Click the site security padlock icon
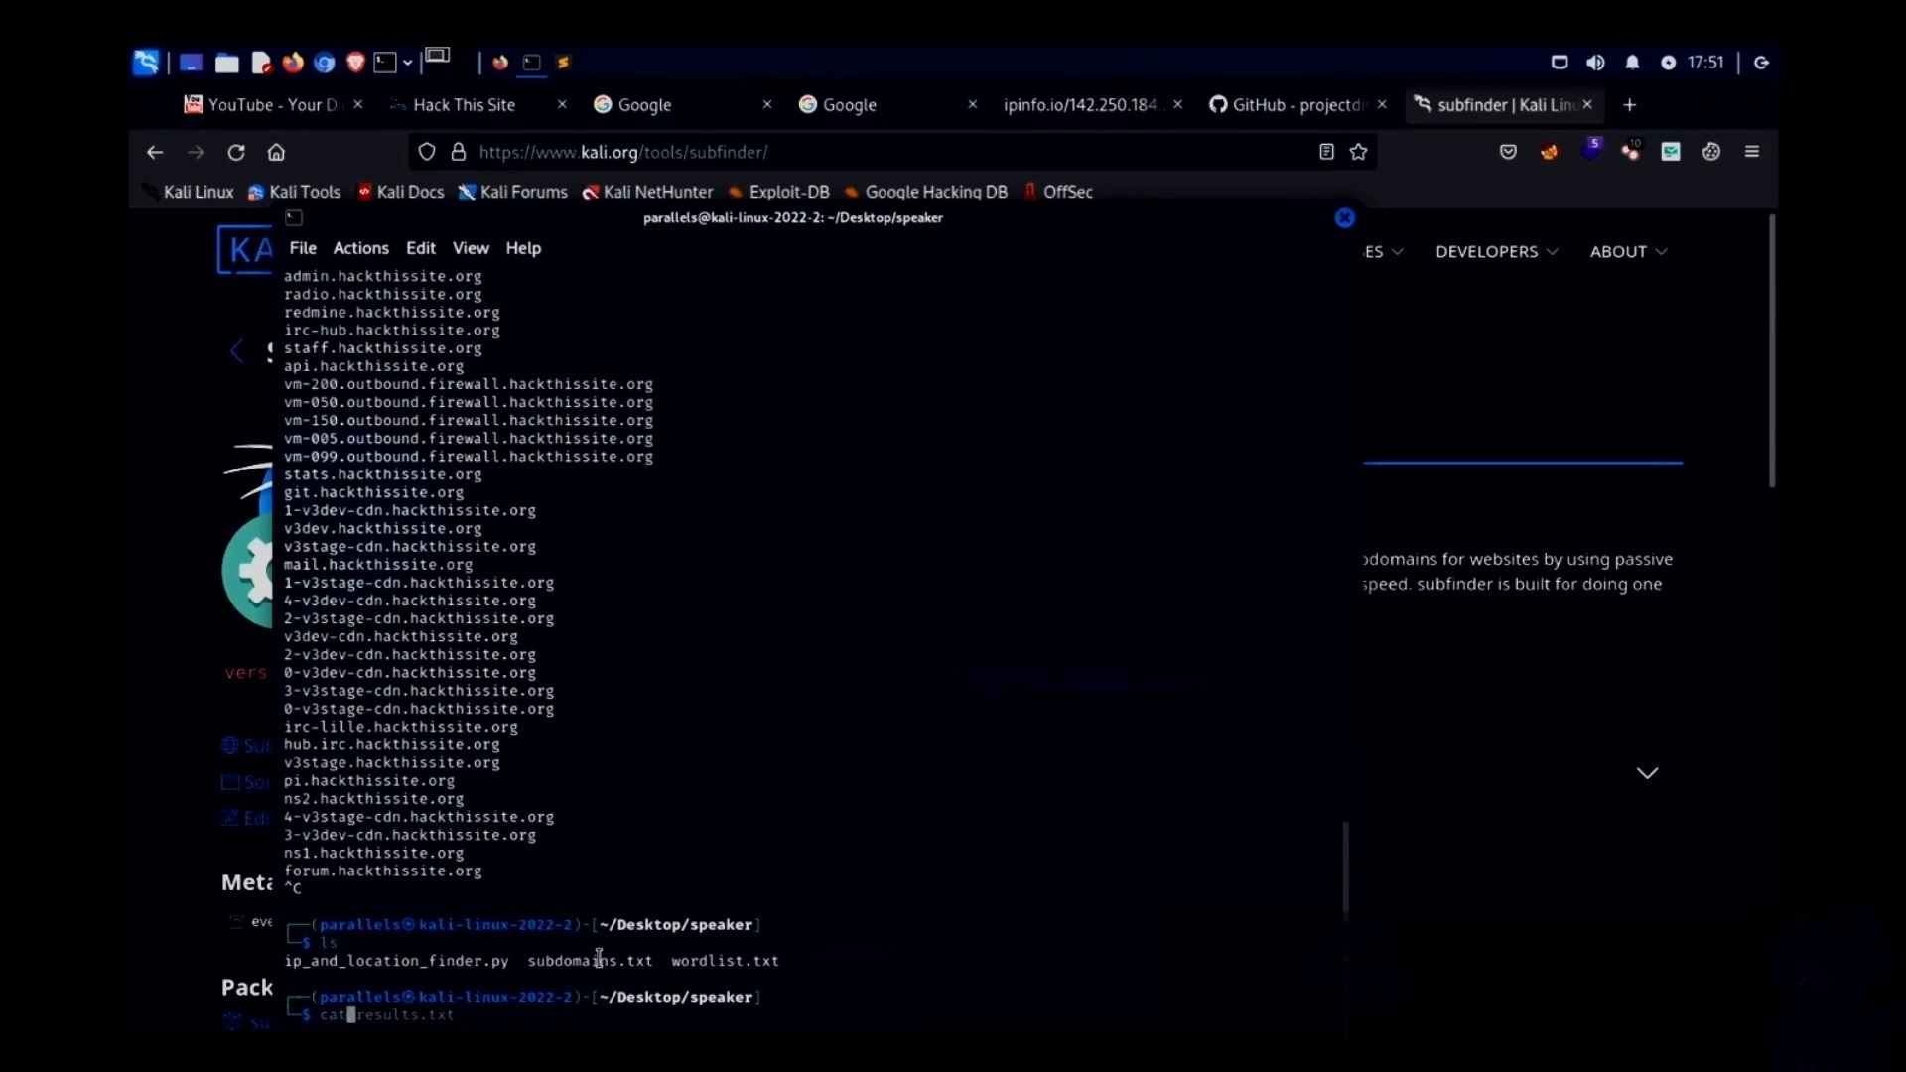 coord(459,152)
